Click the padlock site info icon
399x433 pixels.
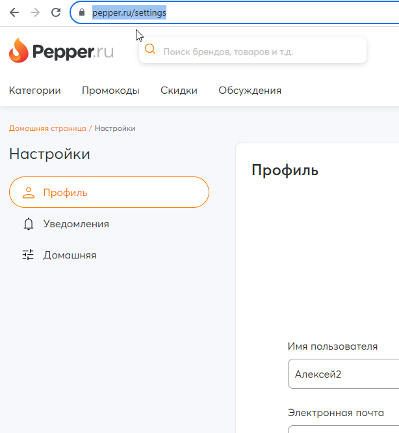point(82,12)
